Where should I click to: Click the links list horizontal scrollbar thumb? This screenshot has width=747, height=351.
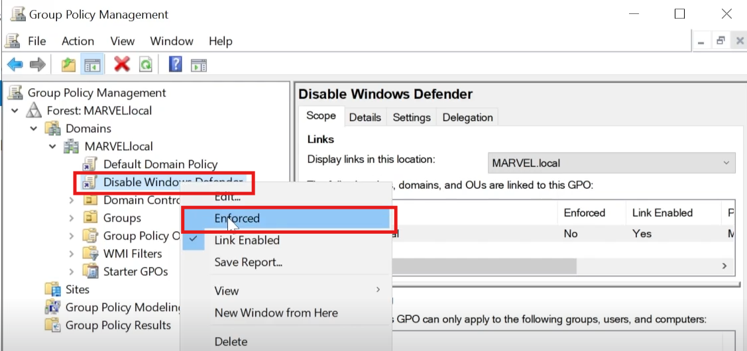(x=483, y=266)
